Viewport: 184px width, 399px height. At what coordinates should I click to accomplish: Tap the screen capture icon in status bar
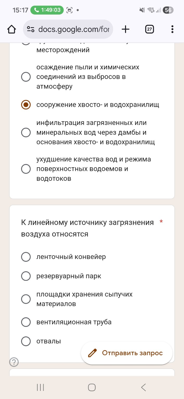[69, 10]
